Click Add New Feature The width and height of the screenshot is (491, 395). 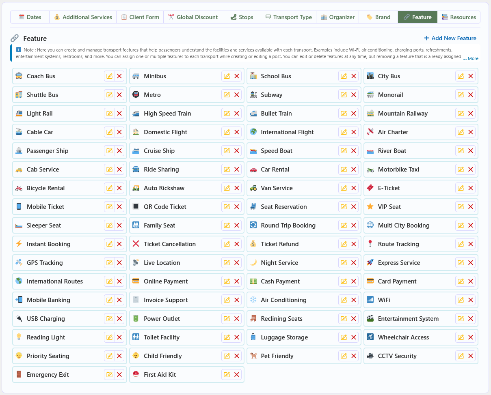click(450, 38)
